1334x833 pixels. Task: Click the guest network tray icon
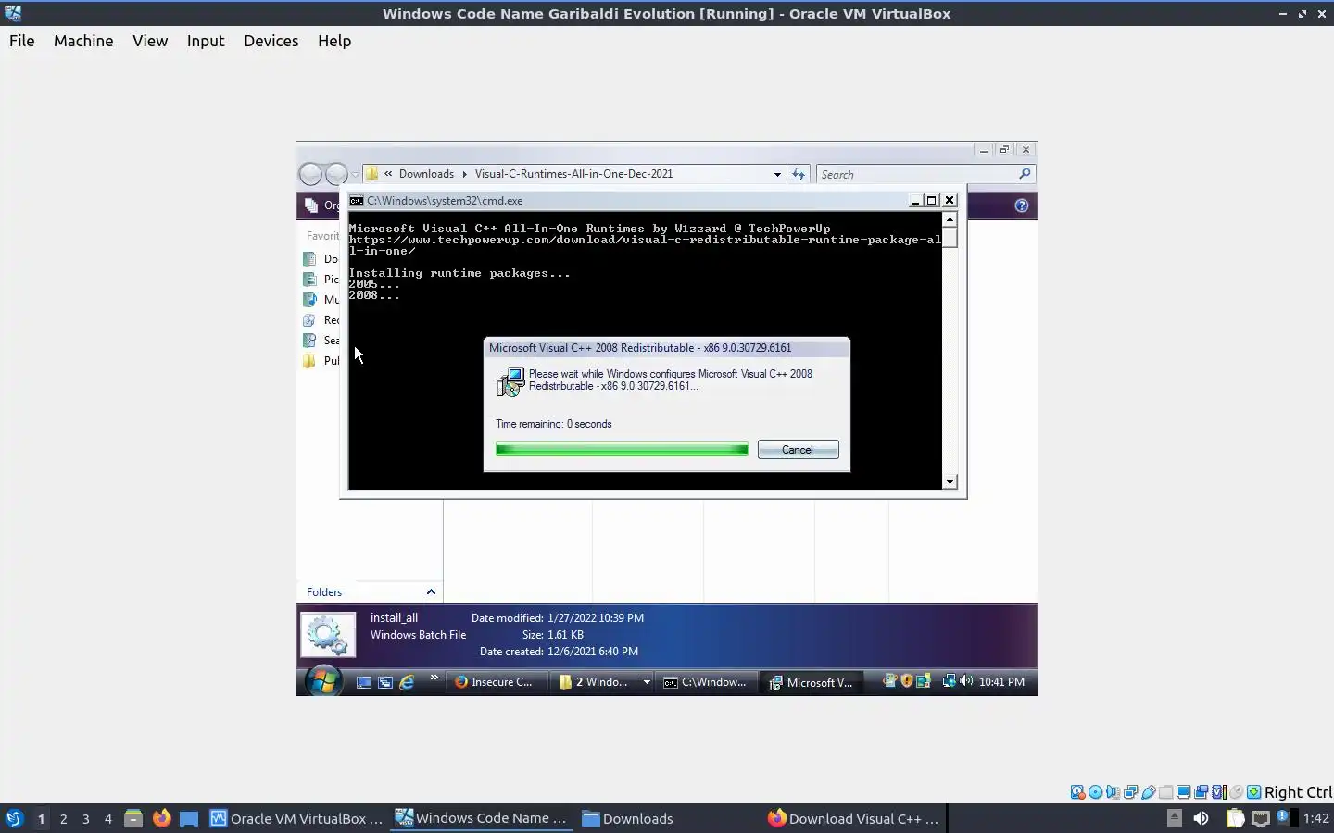[x=950, y=681]
